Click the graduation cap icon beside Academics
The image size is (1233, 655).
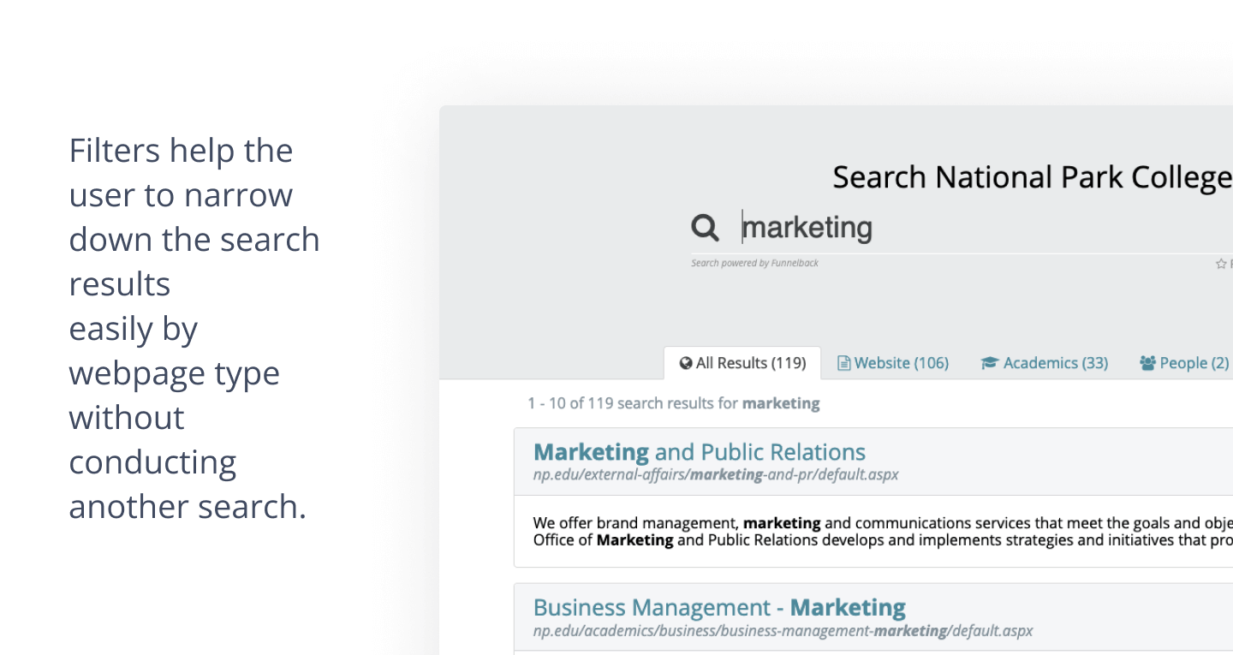pos(990,363)
